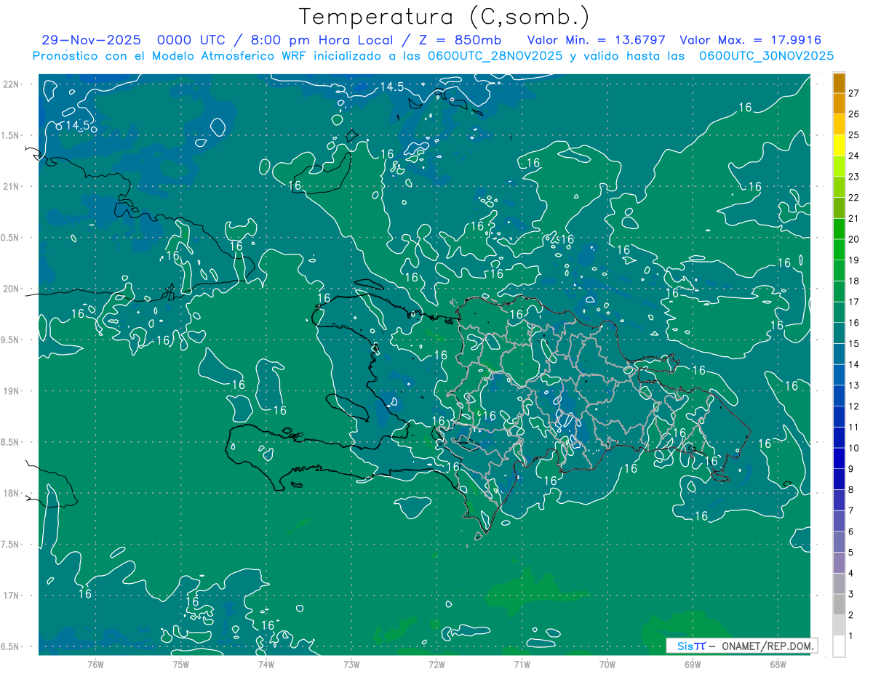
Task: Click the 74W longitude axis label
Action: coord(266,664)
